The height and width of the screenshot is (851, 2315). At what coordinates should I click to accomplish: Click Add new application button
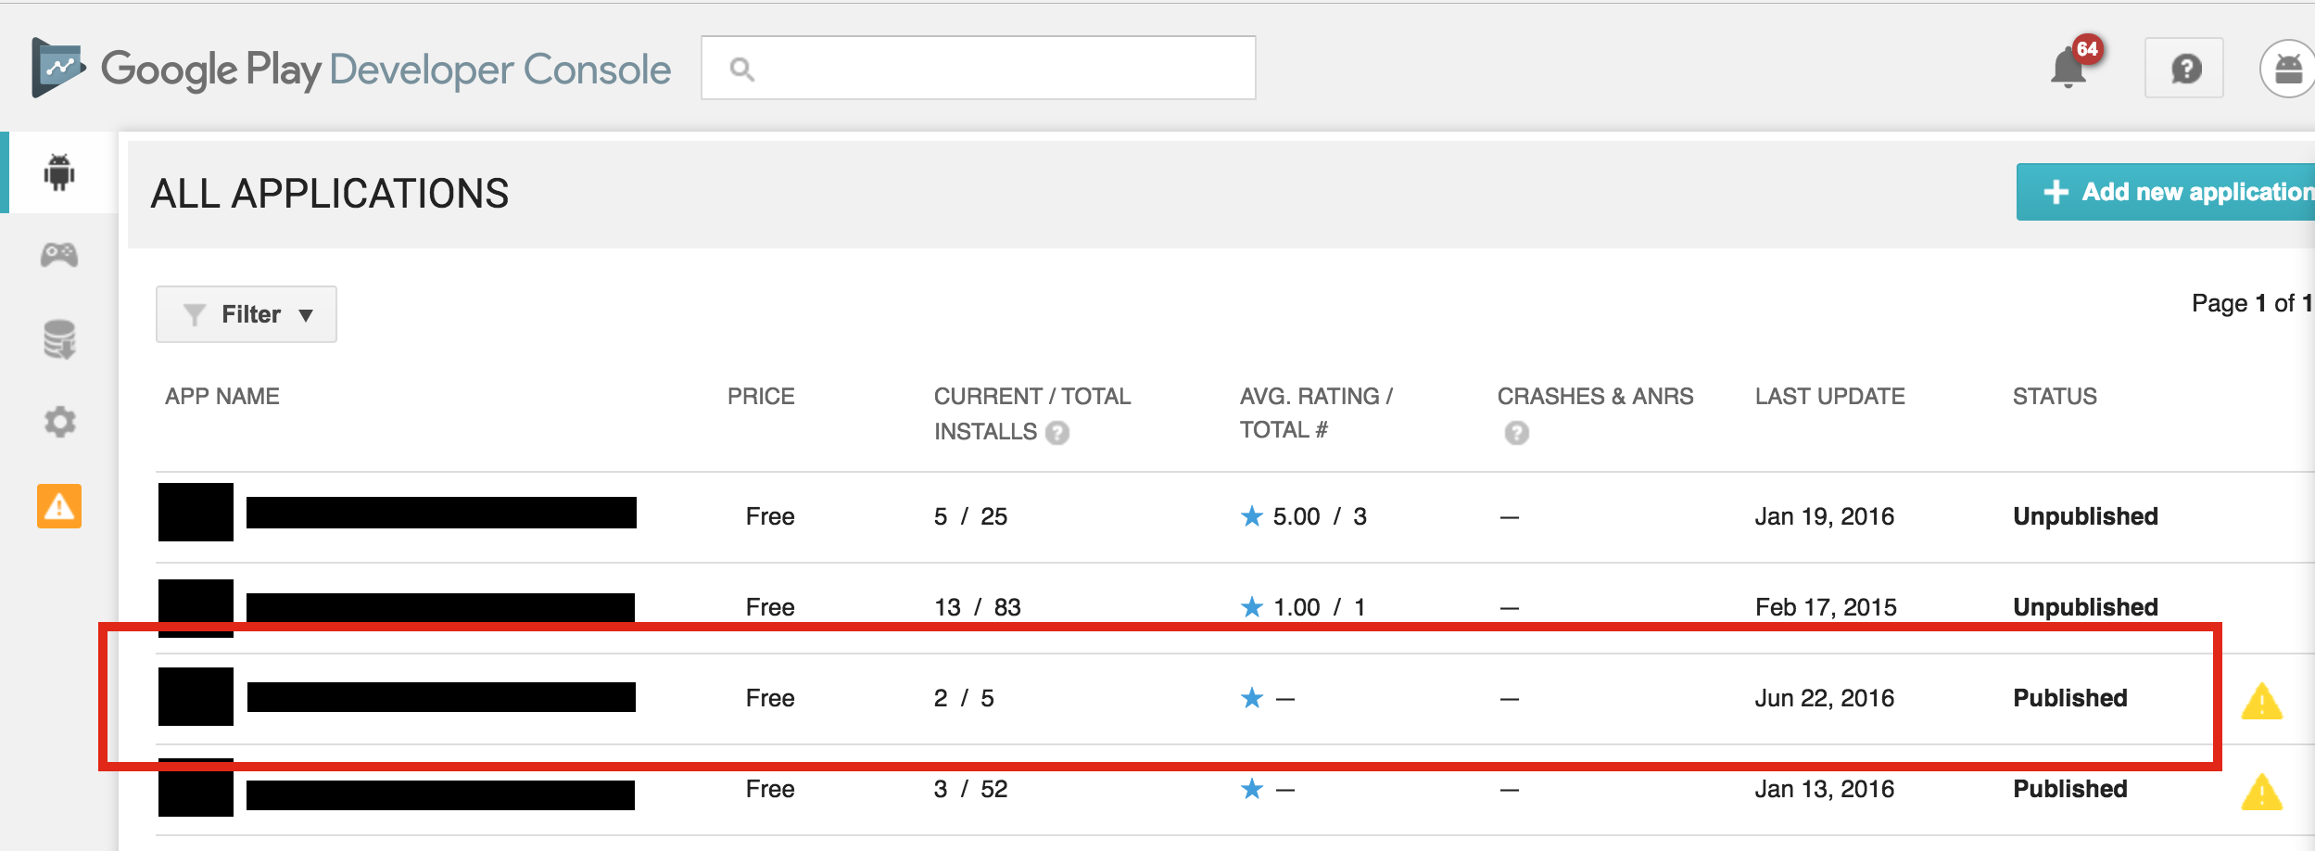(x=2169, y=192)
